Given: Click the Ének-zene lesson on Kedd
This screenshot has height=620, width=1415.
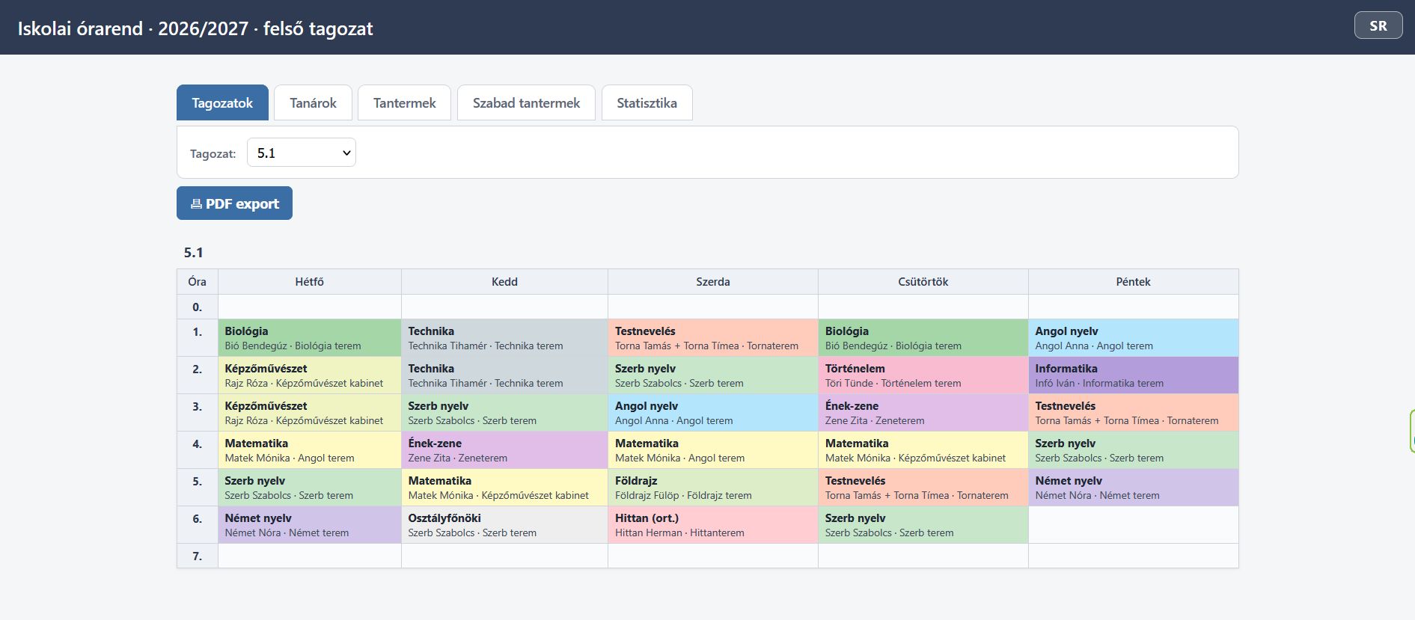Looking at the screenshot, I should click(x=504, y=450).
